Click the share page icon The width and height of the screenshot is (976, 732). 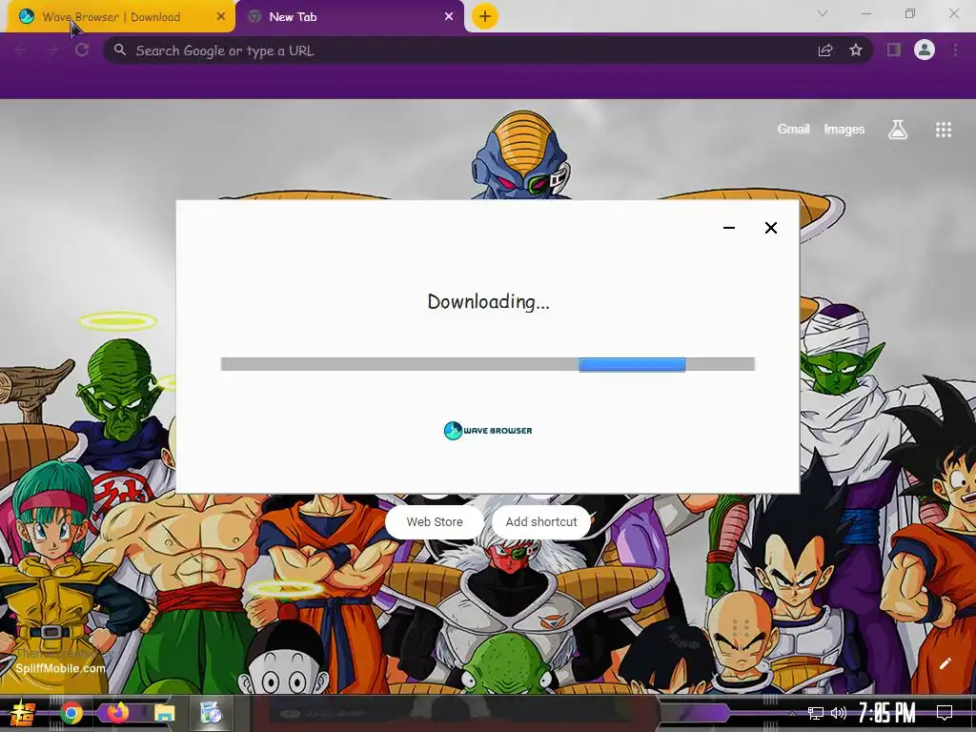(x=825, y=51)
